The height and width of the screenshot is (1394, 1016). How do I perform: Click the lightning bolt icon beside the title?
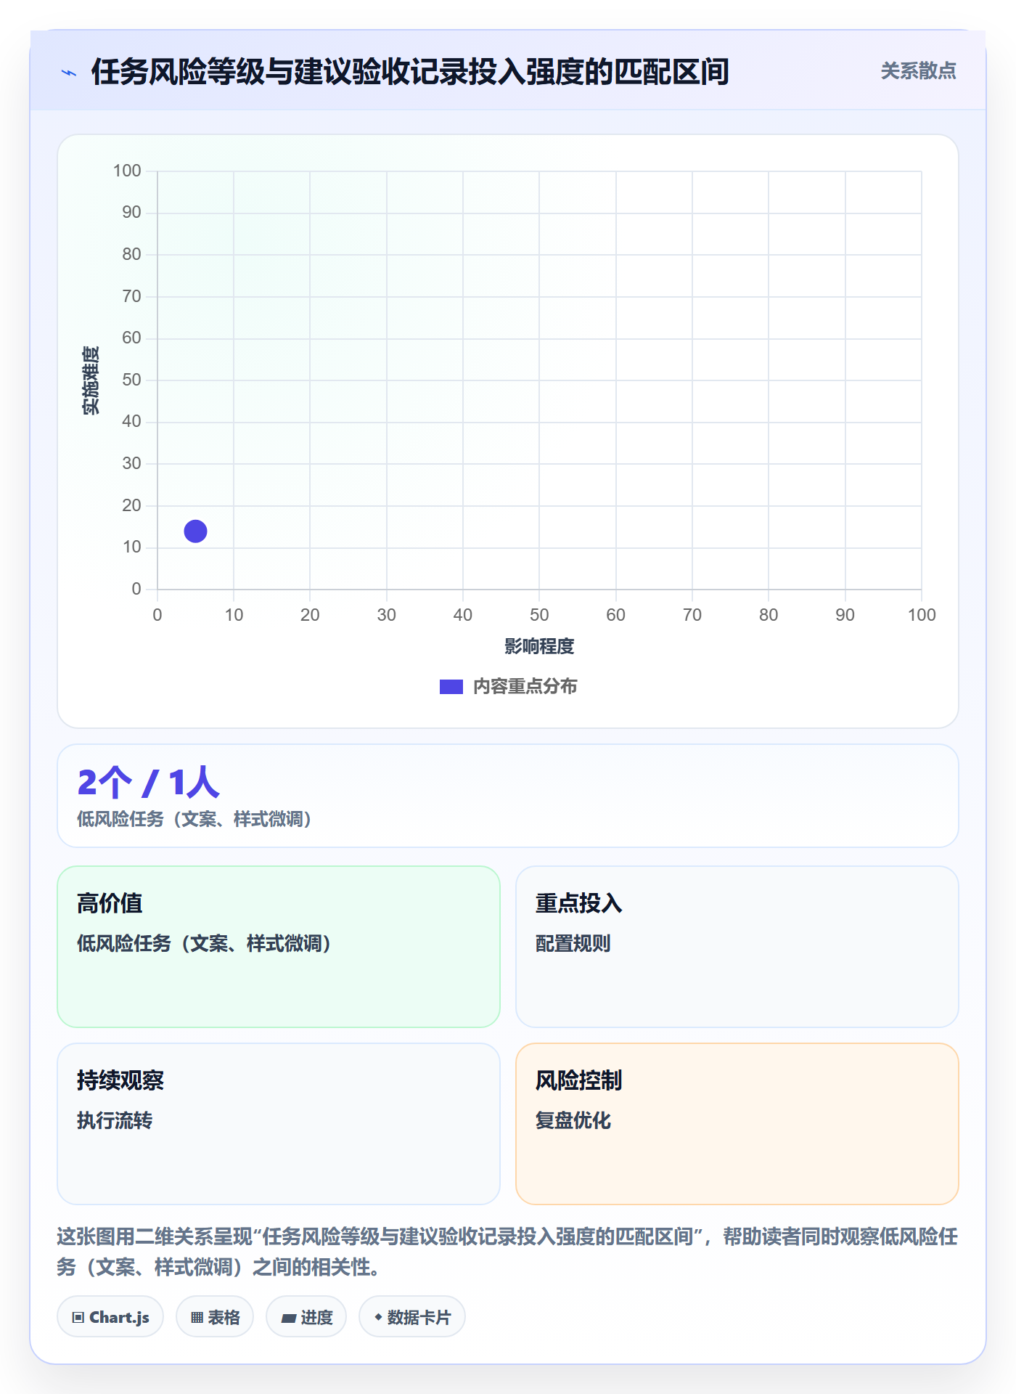[69, 73]
